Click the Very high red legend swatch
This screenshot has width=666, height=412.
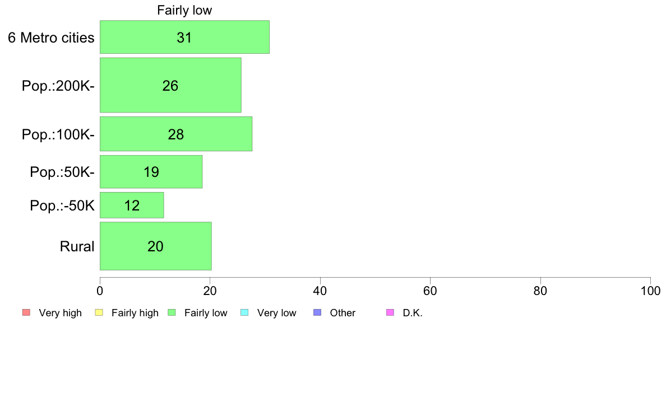[26, 313]
